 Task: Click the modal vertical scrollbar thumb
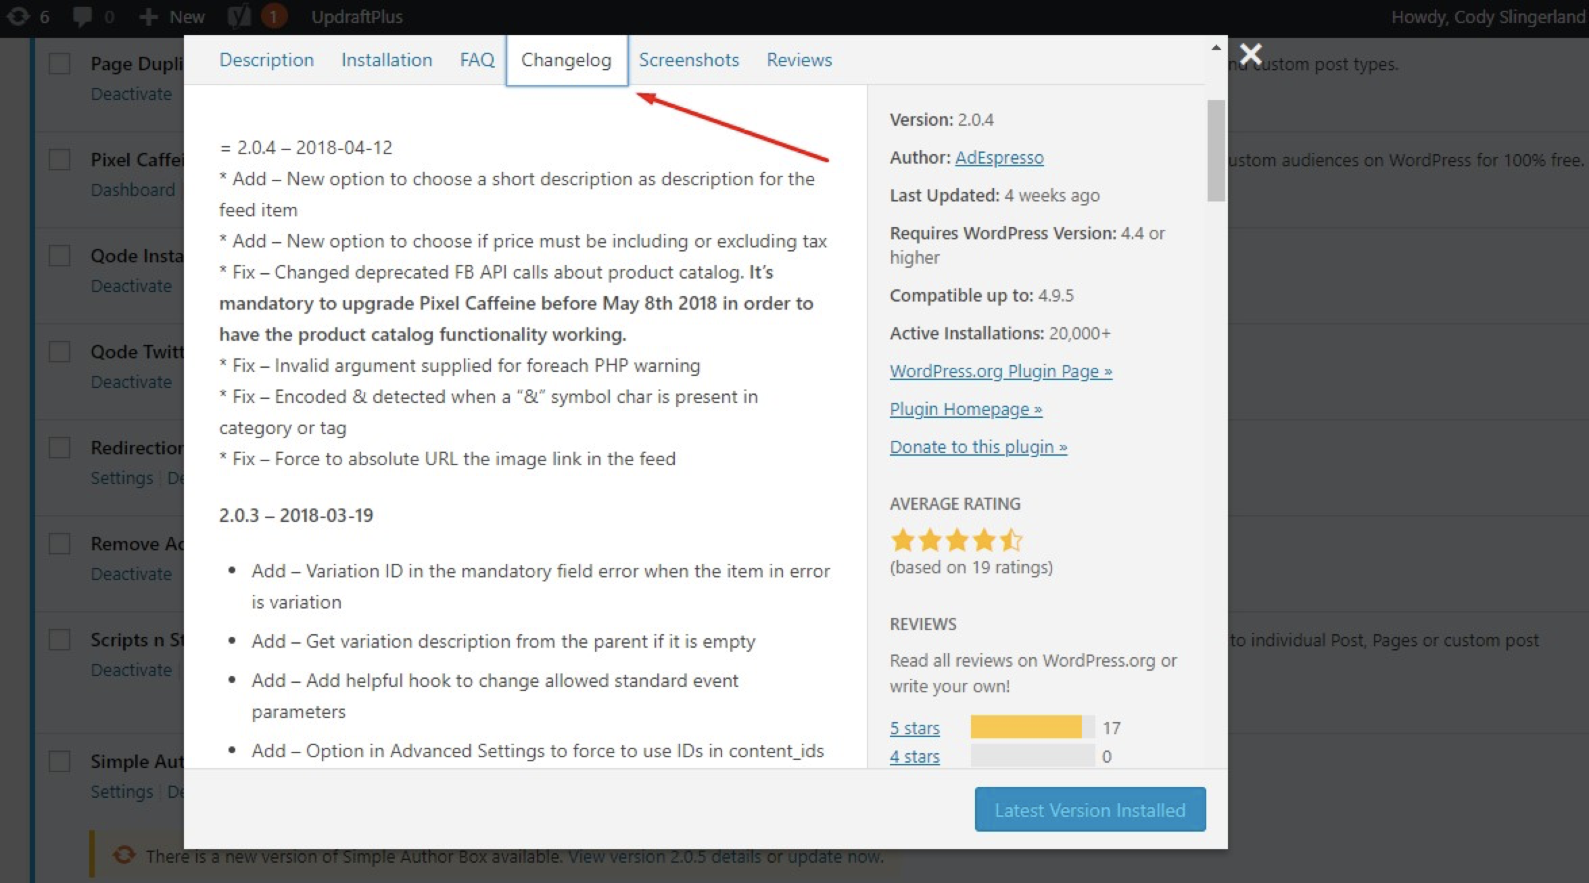pos(1216,150)
